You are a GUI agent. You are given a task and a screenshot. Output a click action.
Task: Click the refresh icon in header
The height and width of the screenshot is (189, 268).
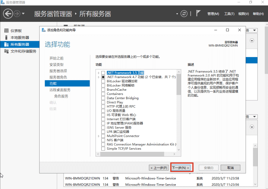click(x=184, y=14)
